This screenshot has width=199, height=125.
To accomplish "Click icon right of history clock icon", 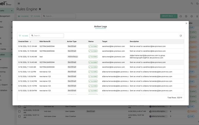I will [x=186, y=16].
